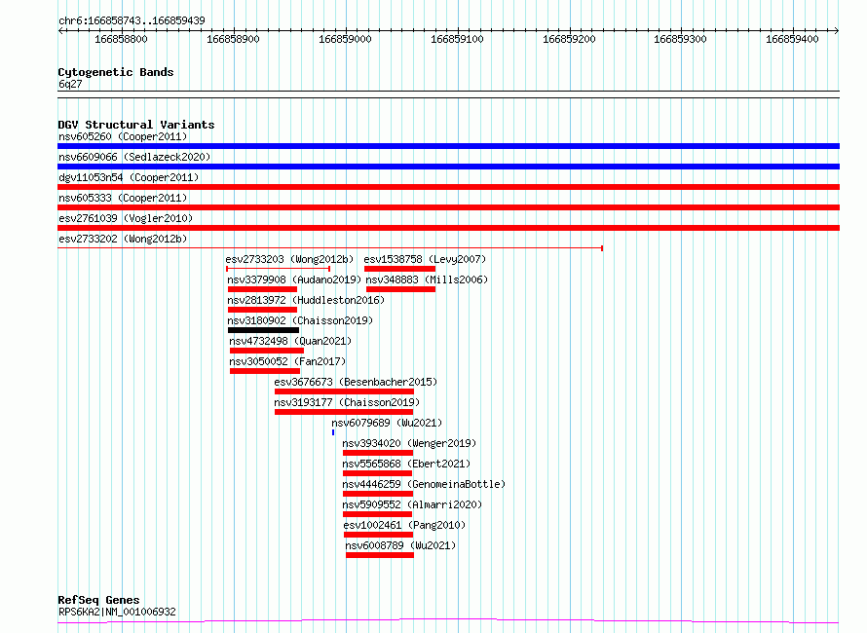The image size is (867, 633).
Task: Click the red bar under nsv4732498
Action: 267,351
